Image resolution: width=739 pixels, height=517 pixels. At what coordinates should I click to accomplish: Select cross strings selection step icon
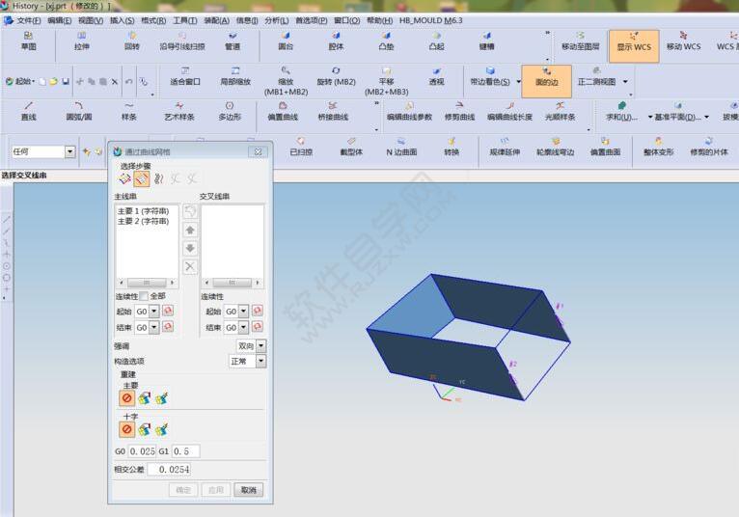click(x=142, y=178)
